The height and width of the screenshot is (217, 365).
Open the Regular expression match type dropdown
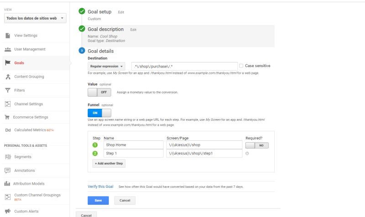click(x=106, y=66)
